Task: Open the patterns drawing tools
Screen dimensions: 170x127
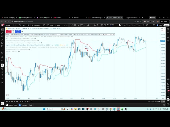Action: (x=2, y=39)
